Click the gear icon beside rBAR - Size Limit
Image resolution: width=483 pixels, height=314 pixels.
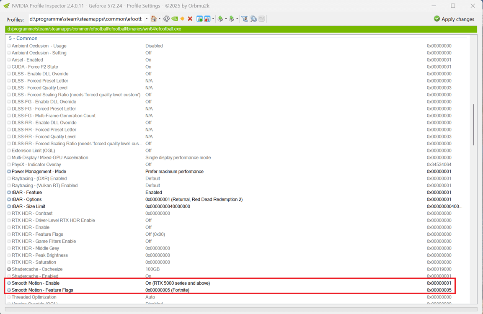pos(9,206)
